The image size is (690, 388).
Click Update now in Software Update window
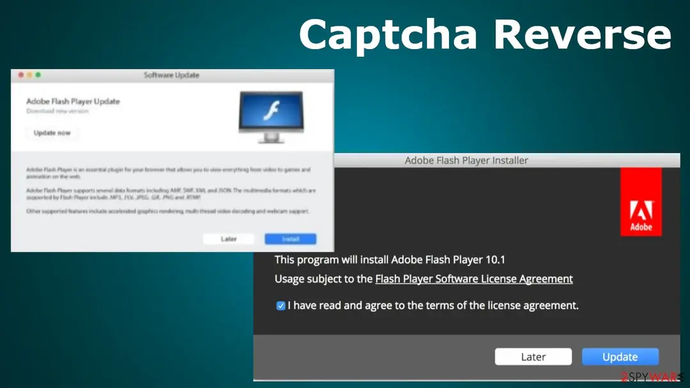[52, 133]
